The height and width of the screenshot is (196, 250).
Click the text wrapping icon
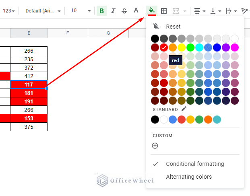coord(228,11)
